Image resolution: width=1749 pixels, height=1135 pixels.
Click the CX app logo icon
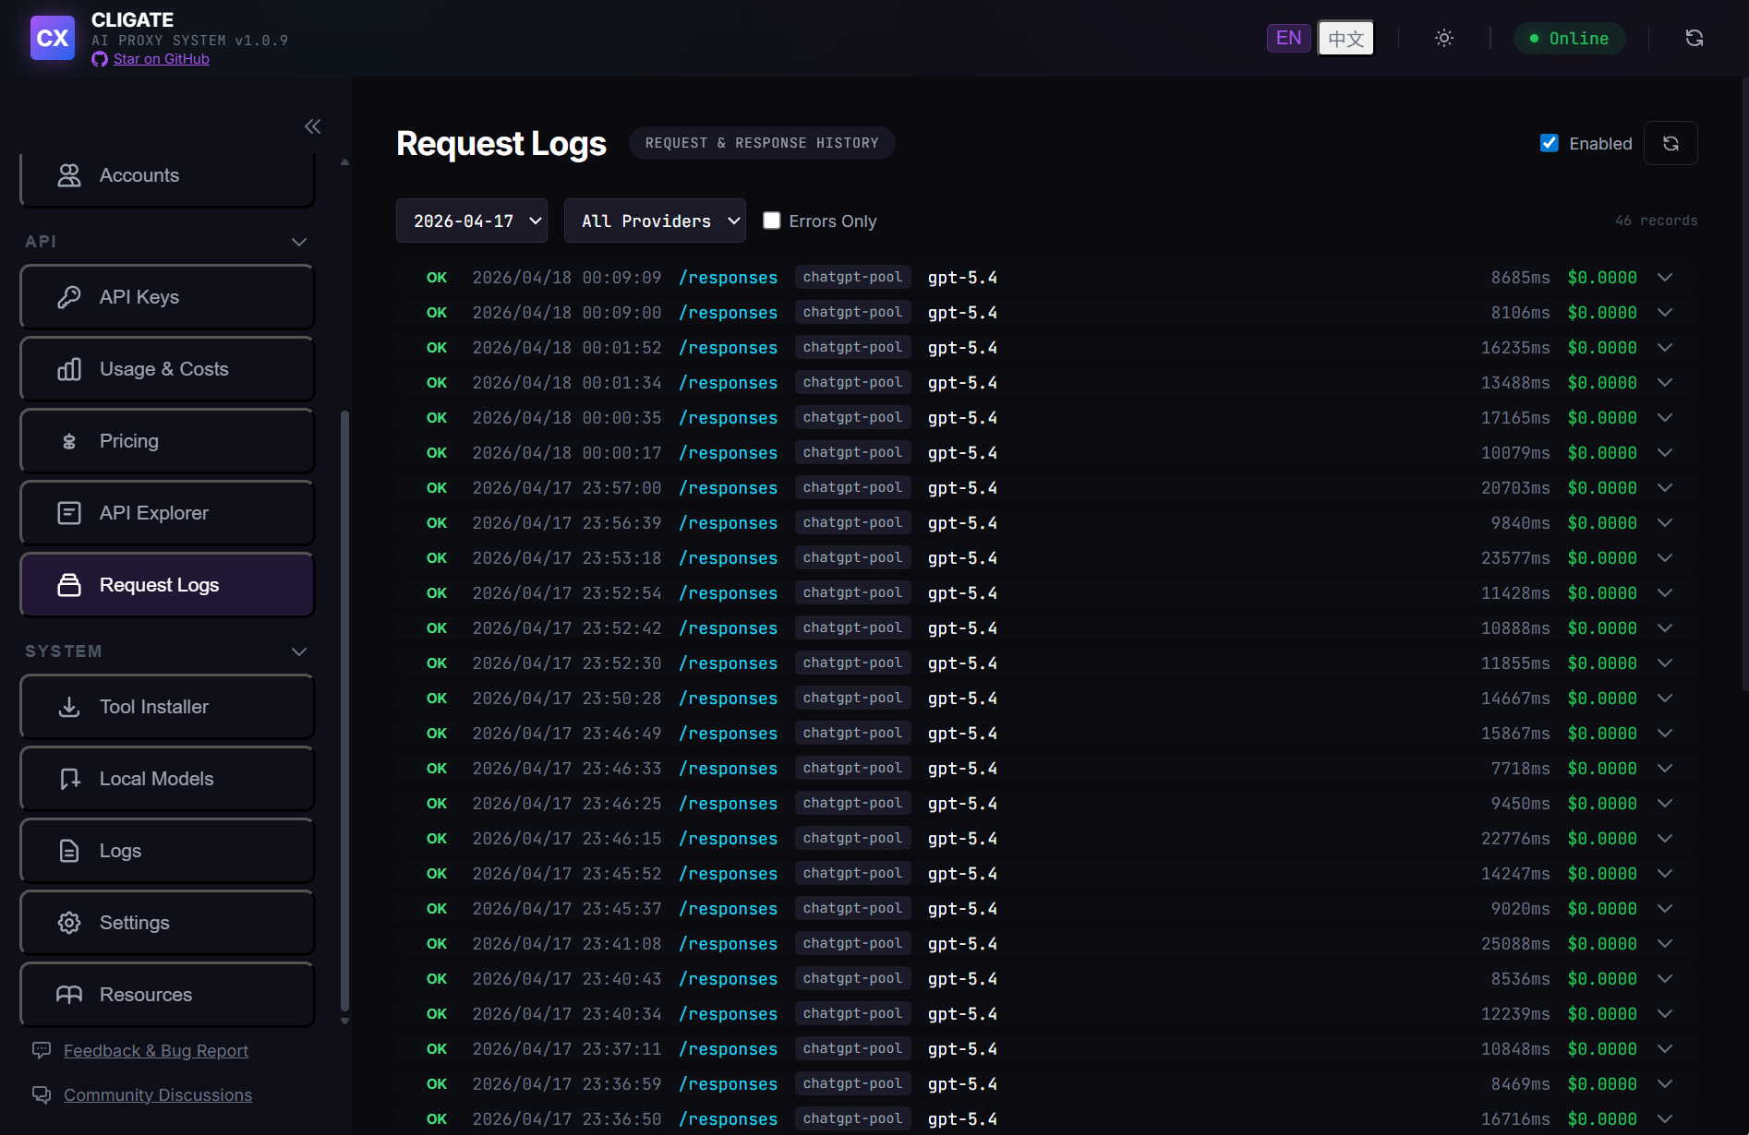coord(53,38)
